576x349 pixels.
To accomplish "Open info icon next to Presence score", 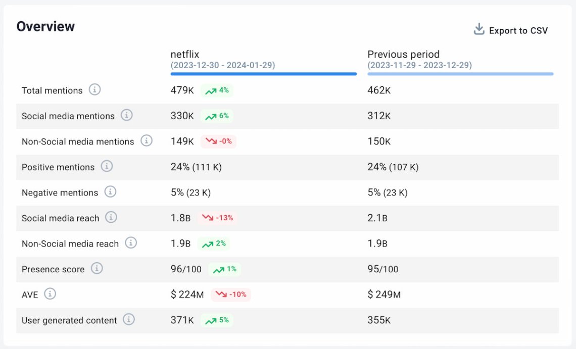I will coord(97,269).
